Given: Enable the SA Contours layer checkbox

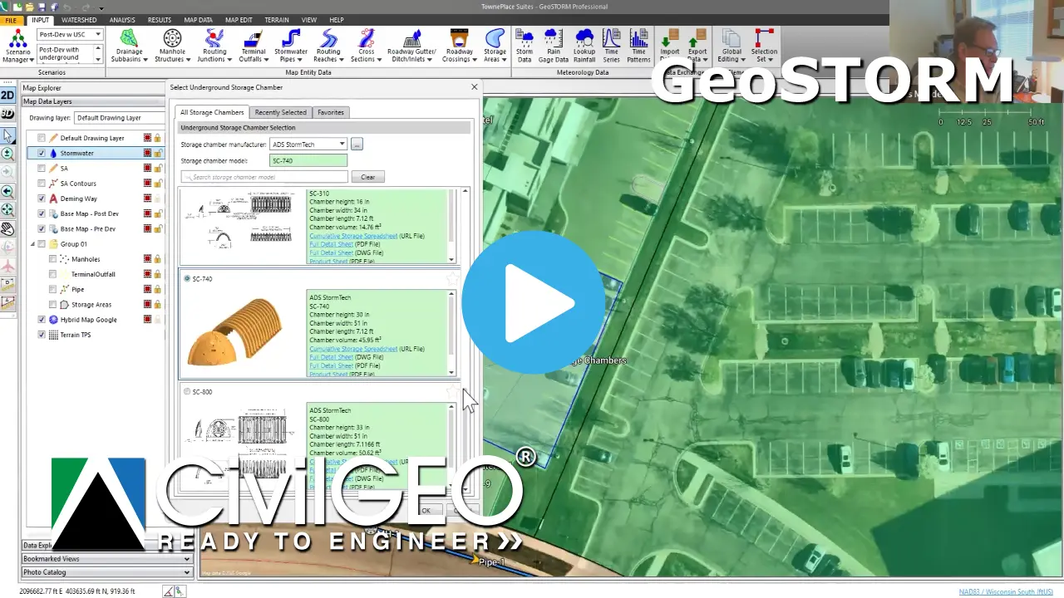Looking at the screenshot, I should point(42,184).
